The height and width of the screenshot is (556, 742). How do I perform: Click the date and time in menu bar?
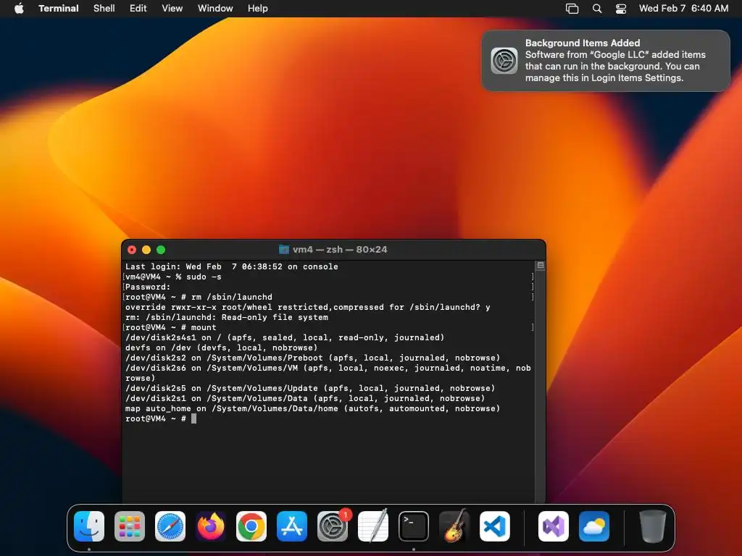[x=684, y=9]
